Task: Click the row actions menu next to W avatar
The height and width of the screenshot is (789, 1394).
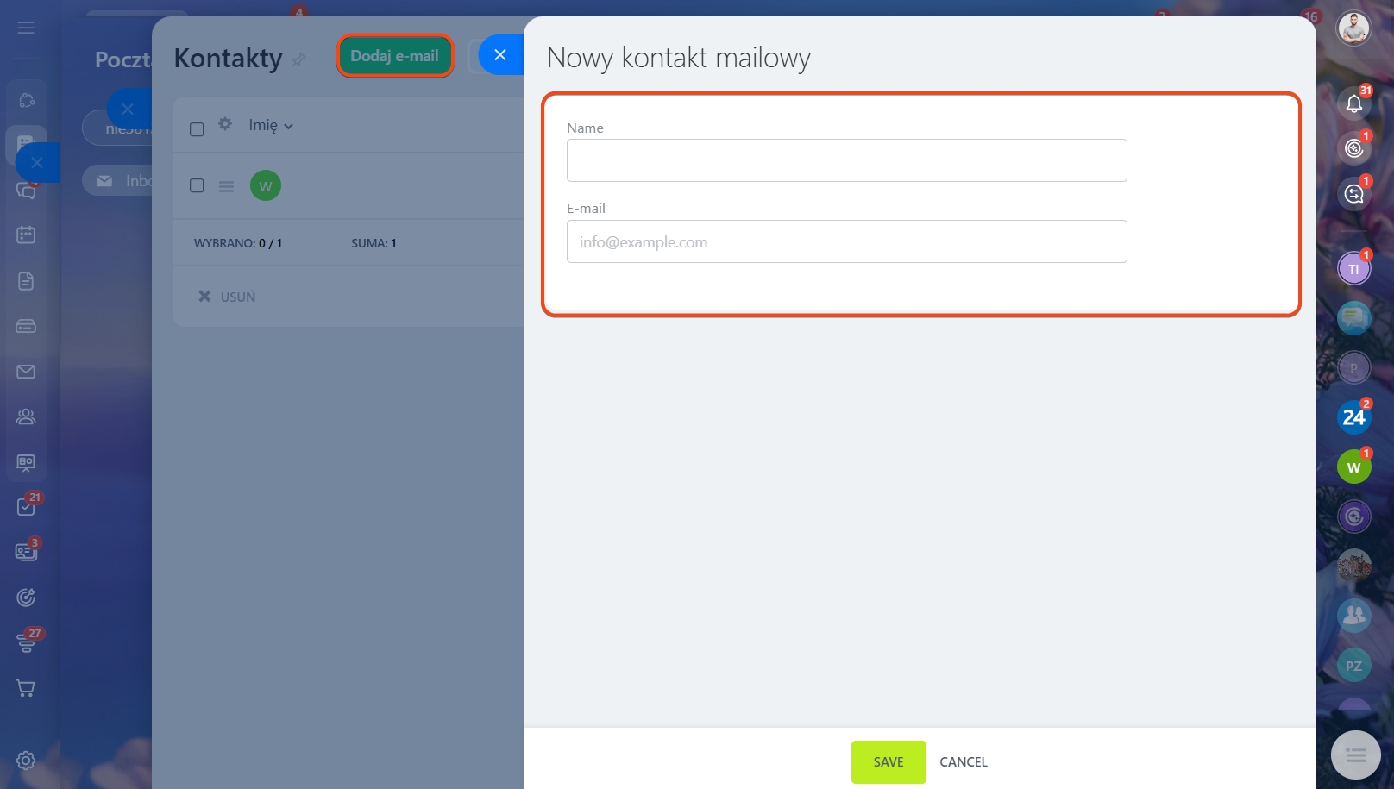Action: point(226,186)
